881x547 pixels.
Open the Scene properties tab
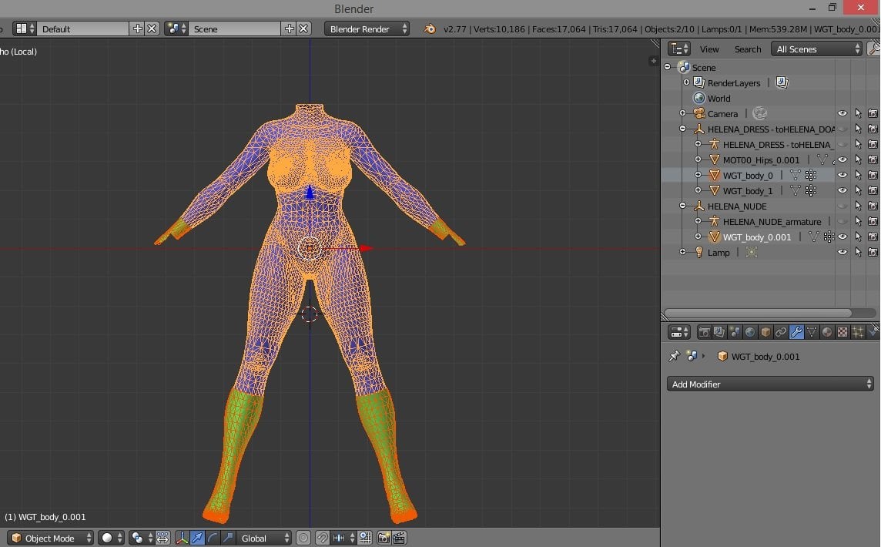pyautogui.click(x=735, y=332)
